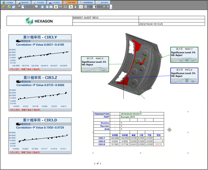Viewport: 208px width, 170px height.
Task: Click the zoom out minus icon
Action: tap(81, 7)
